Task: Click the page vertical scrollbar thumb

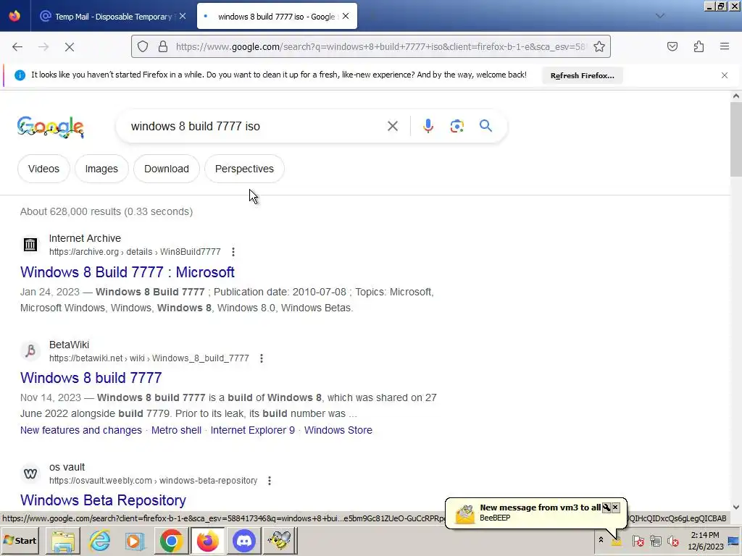Action: click(736, 140)
